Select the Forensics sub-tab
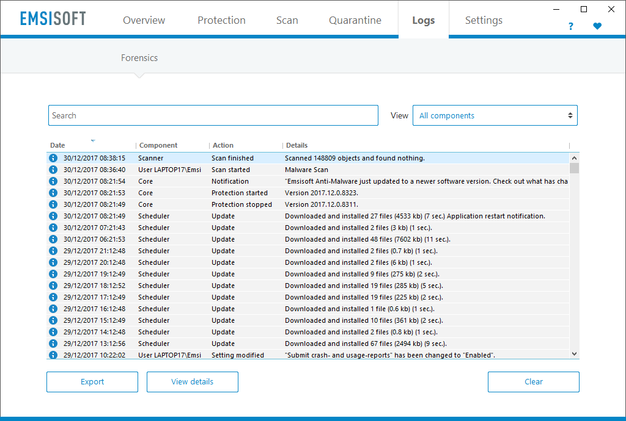The image size is (626, 421). point(139,58)
